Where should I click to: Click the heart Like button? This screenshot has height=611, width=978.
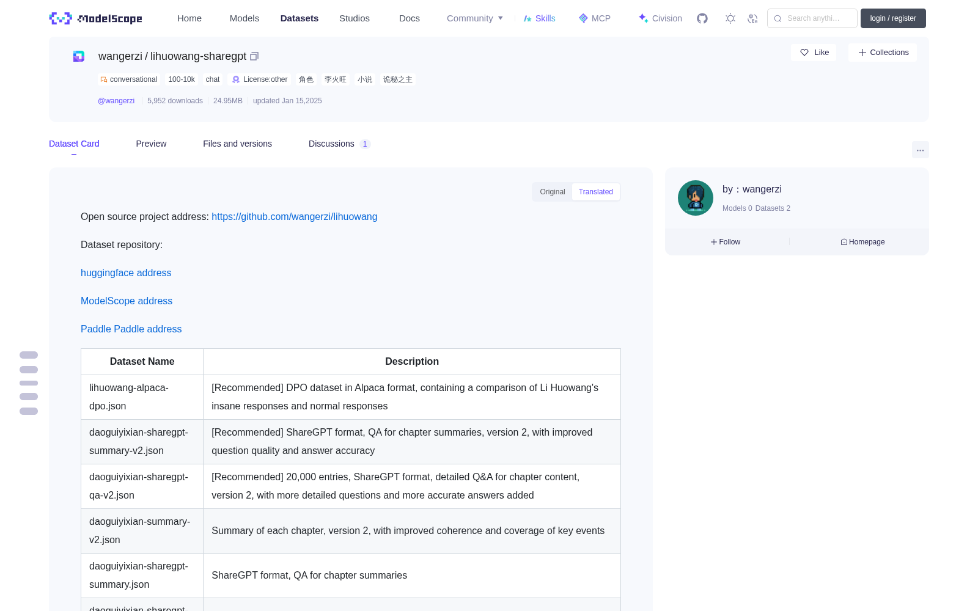point(814,53)
